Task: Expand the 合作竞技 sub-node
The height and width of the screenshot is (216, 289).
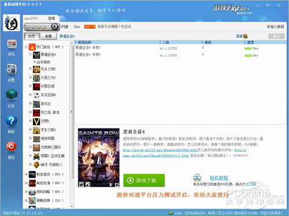Action: (35, 62)
